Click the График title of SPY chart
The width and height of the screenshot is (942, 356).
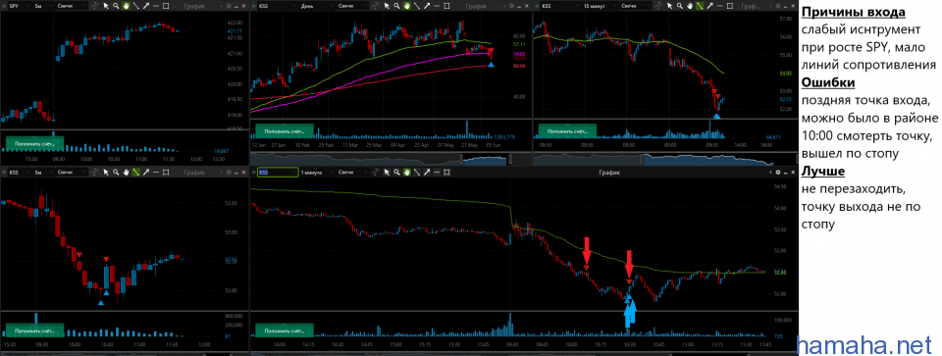(x=194, y=6)
